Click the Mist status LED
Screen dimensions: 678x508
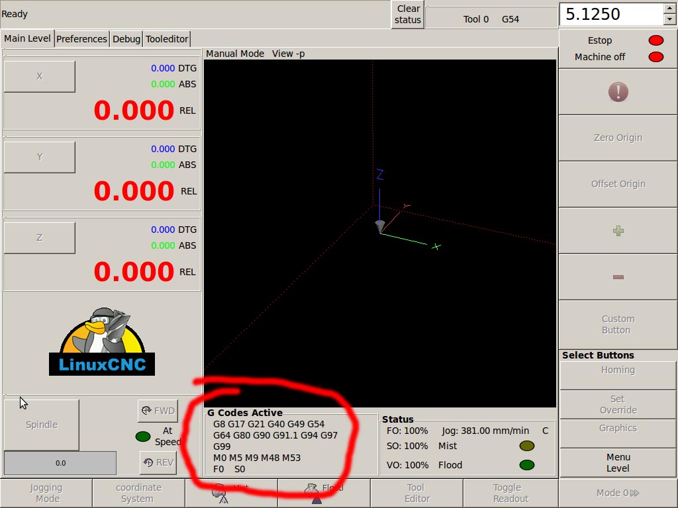pos(526,446)
